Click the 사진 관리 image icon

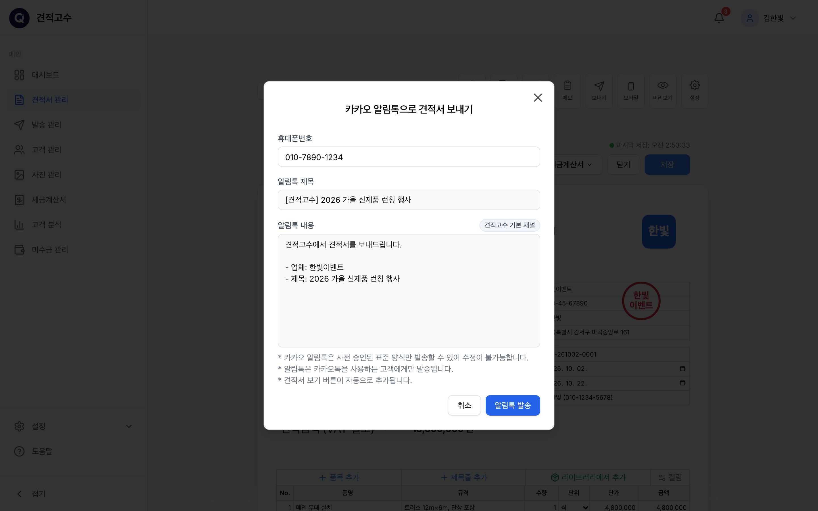point(19,175)
